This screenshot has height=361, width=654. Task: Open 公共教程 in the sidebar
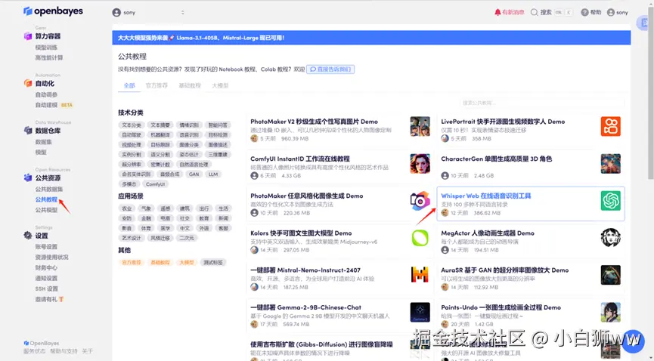click(46, 199)
